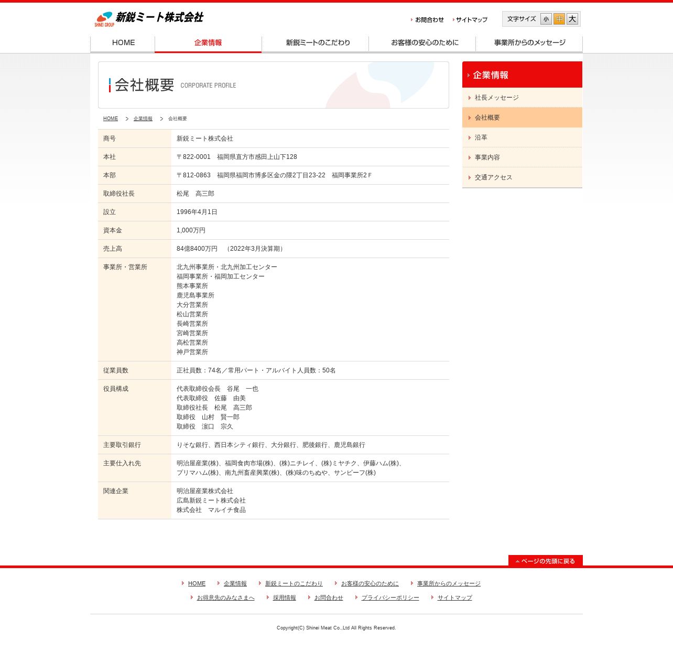The width and height of the screenshot is (673, 651).
Task: Open the サイトマップ link in the header
Action: [470, 20]
